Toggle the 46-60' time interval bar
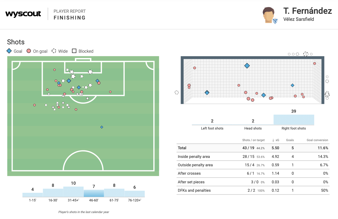 click(x=94, y=193)
